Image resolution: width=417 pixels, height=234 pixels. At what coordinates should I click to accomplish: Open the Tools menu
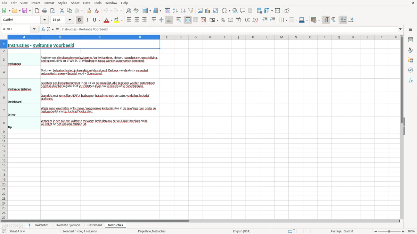tap(98, 3)
